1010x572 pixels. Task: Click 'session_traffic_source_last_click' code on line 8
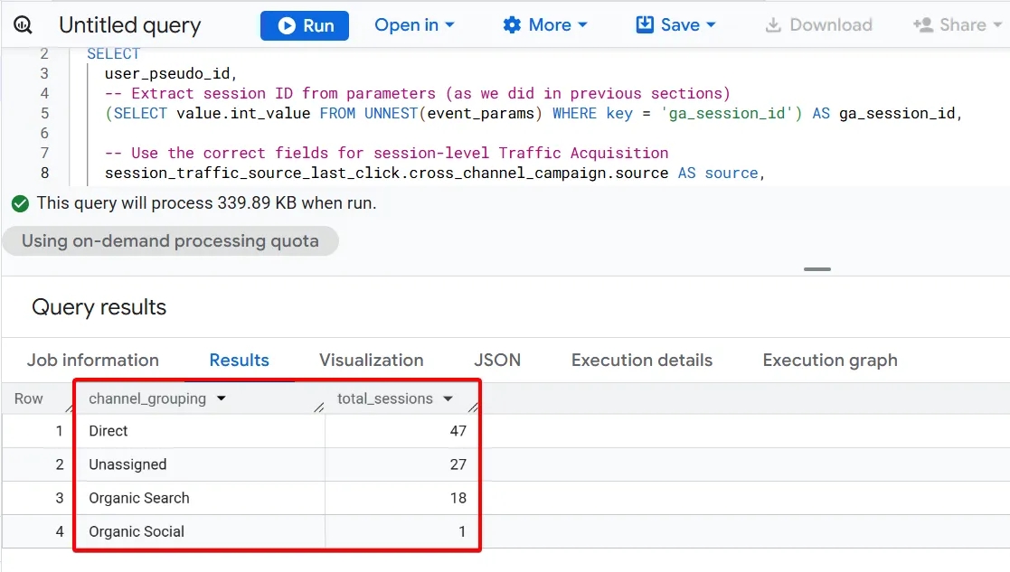(x=252, y=173)
